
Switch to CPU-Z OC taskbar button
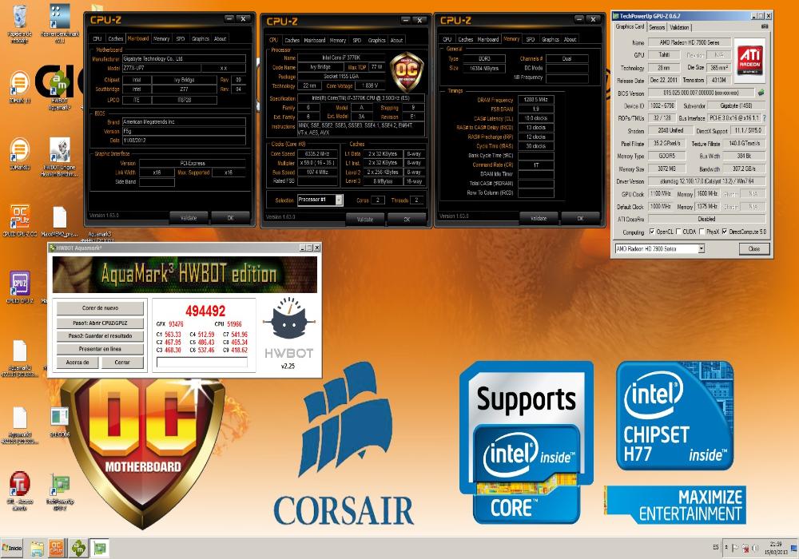pos(57,548)
